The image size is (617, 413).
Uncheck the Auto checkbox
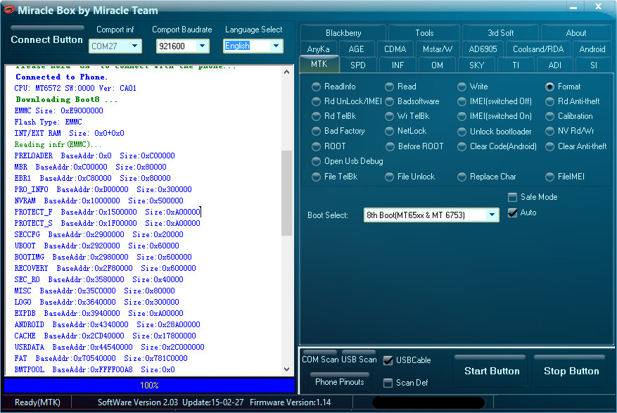(512, 212)
